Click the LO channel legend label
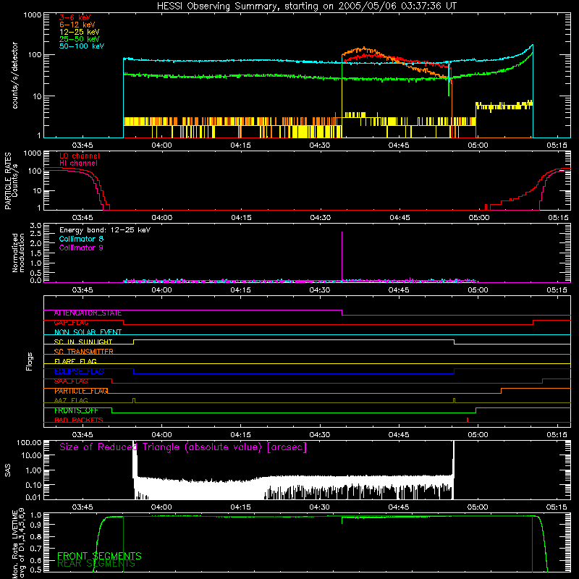Image resolution: width=579 pixels, height=579 pixels. click(x=80, y=156)
